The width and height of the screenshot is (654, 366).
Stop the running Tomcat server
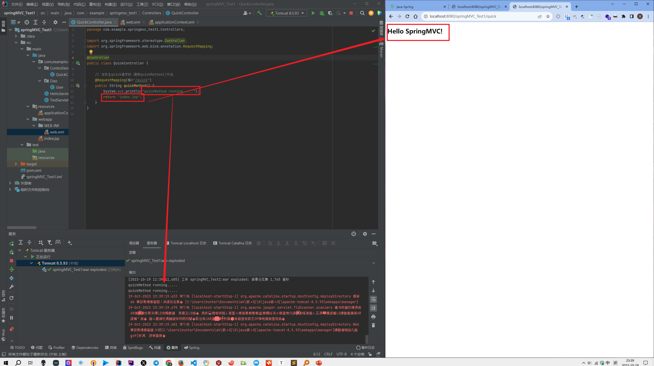[351, 13]
